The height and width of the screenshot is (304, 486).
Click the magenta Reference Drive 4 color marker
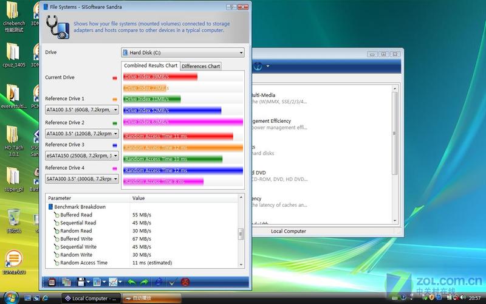tap(115, 168)
